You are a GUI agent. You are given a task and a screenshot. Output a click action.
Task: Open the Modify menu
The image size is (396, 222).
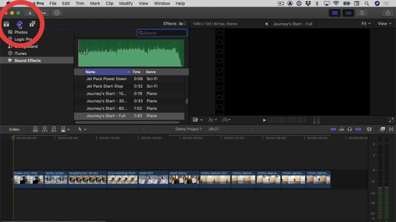coord(126,4)
